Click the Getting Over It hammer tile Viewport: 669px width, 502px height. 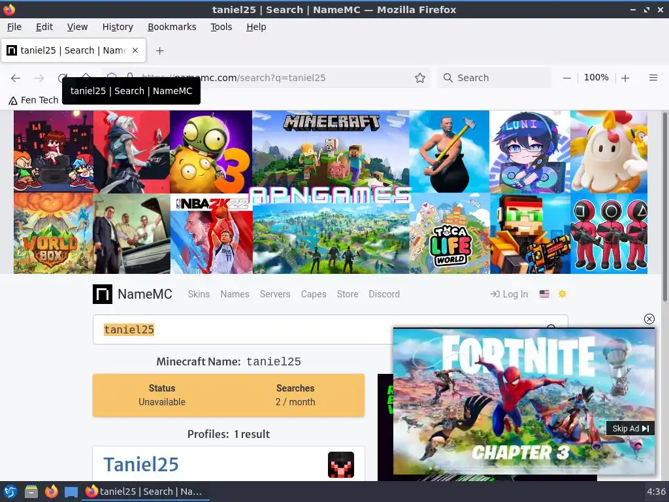click(449, 152)
